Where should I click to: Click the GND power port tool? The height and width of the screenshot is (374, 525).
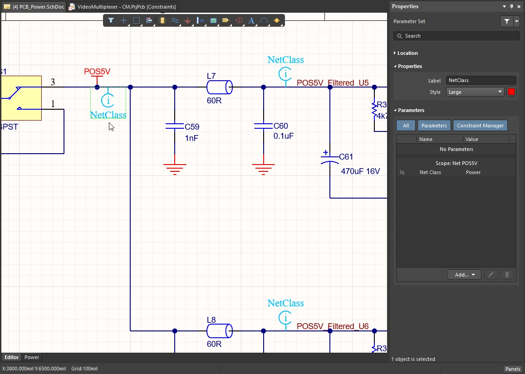click(x=188, y=20)
